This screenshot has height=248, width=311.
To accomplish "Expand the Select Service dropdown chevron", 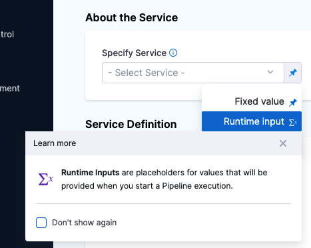I will (x=270, y=72).
